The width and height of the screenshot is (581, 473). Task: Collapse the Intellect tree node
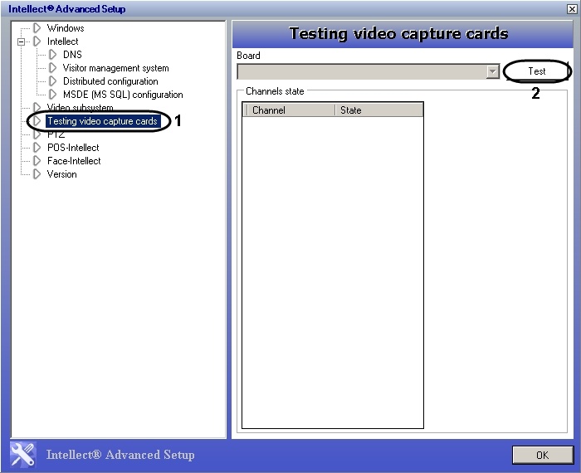pyautogui.click(x=21, y=41)
